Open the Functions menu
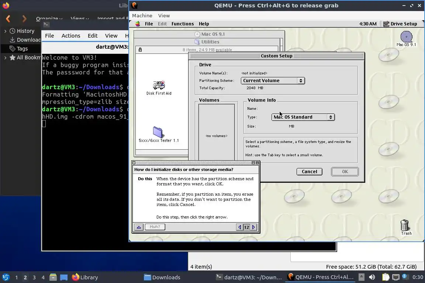 [182, 24]
